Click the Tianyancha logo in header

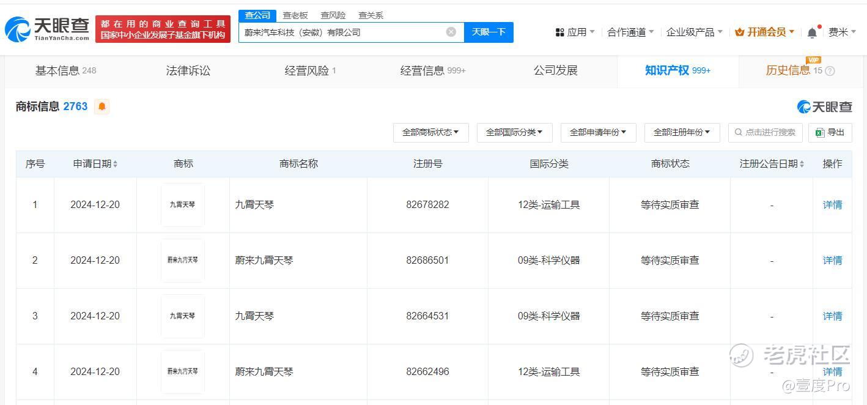click(x=46, y=28)
